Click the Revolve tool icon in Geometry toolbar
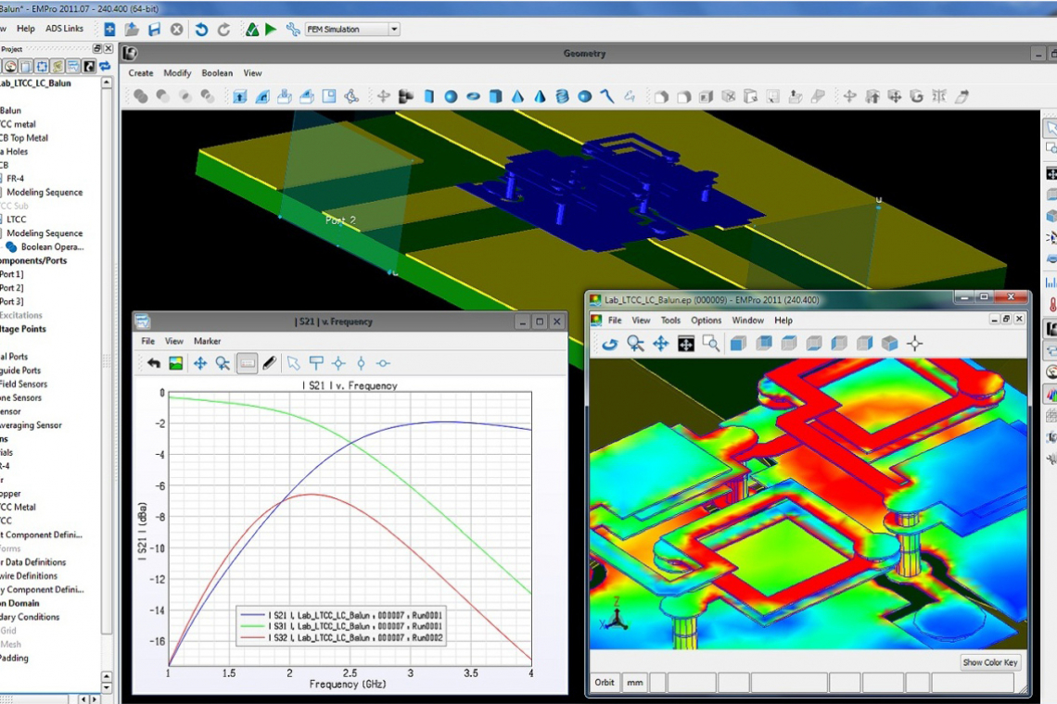 click(261, 96)
